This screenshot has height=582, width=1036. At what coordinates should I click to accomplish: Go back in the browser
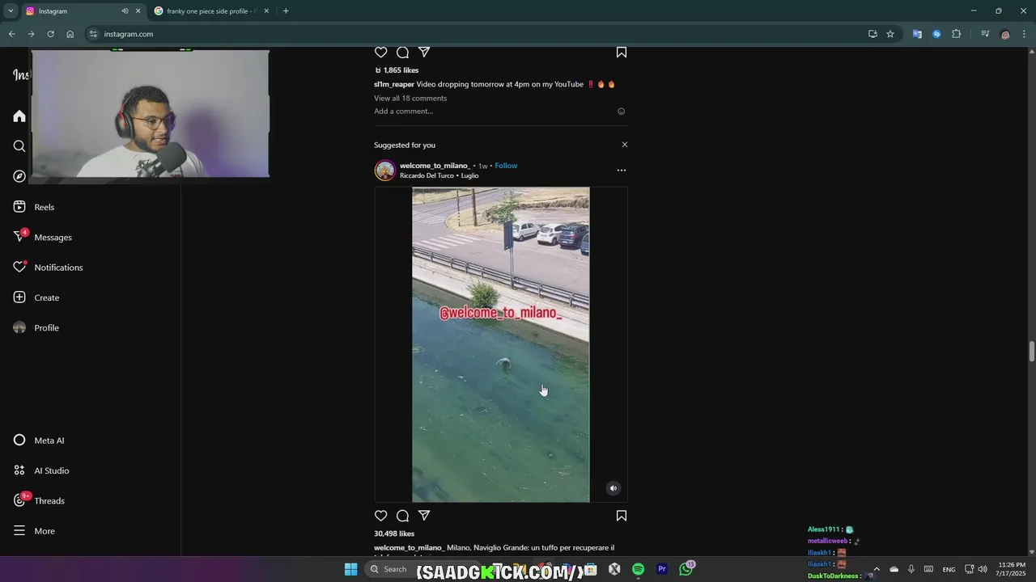click(x=11, y=34)
